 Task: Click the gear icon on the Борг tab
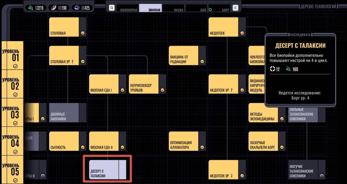(210, 10)
